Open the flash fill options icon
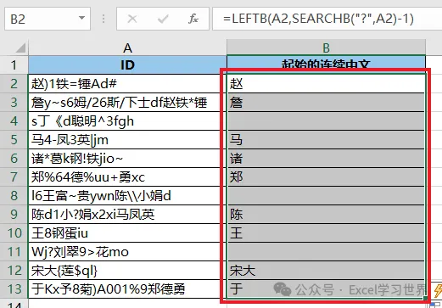This screenshot has height=308, width=442. click(437, 290)
